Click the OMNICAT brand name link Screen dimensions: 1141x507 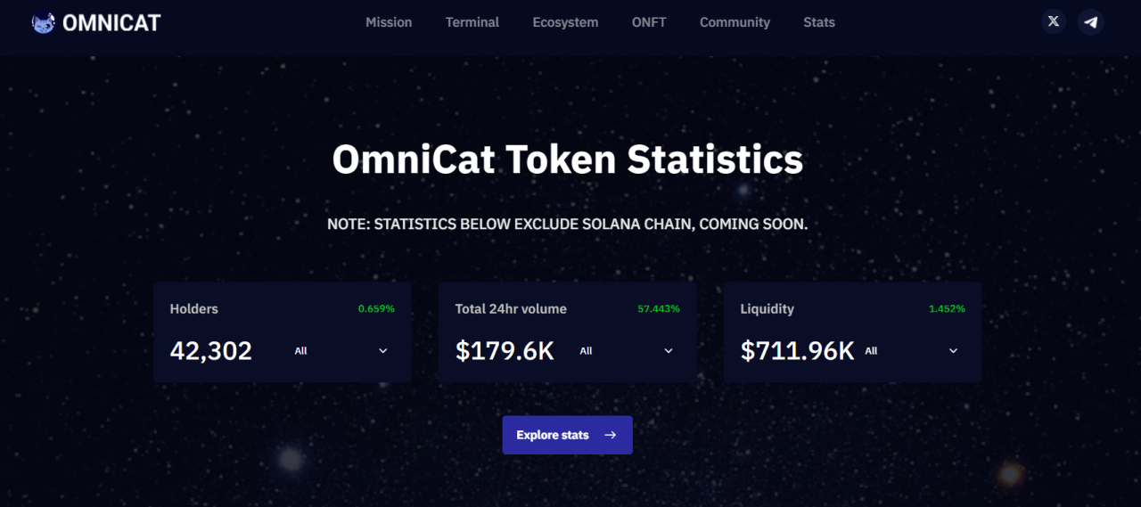click(111, 22)
